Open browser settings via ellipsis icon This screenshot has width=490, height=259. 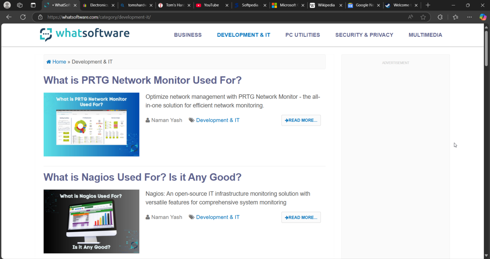469,17
